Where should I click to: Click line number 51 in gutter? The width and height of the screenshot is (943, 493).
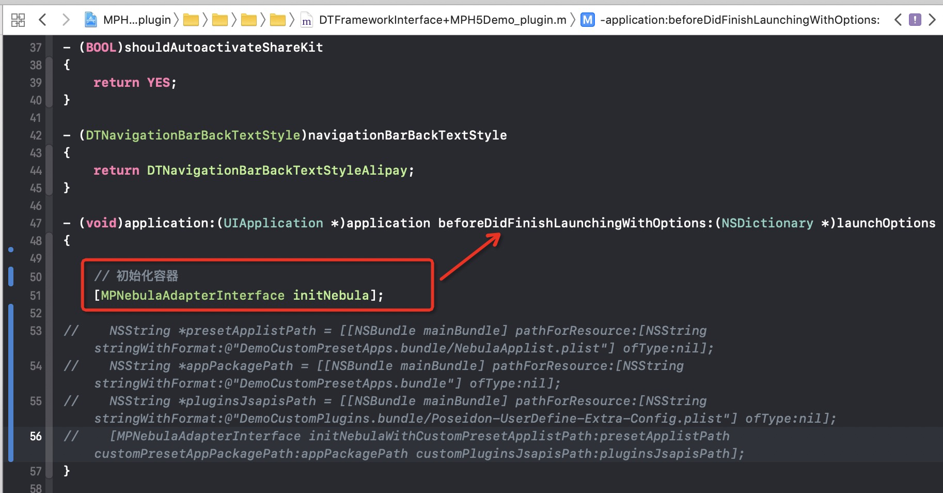[x=36, y=296]
